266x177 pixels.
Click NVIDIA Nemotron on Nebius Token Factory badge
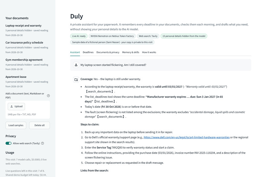(112, 36)
